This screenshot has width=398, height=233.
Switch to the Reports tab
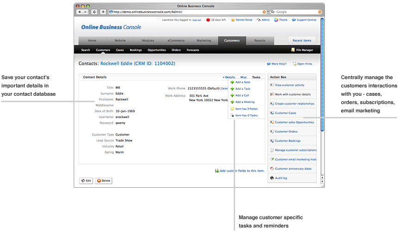pyautogui.click(x=260, y=41)
